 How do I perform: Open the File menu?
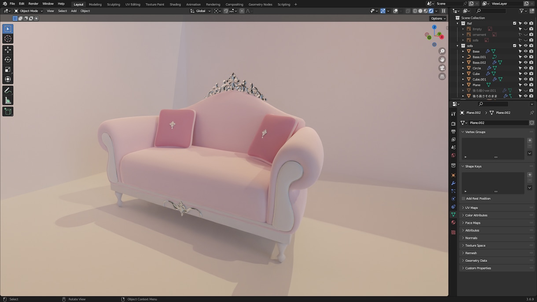coord(12,4)
